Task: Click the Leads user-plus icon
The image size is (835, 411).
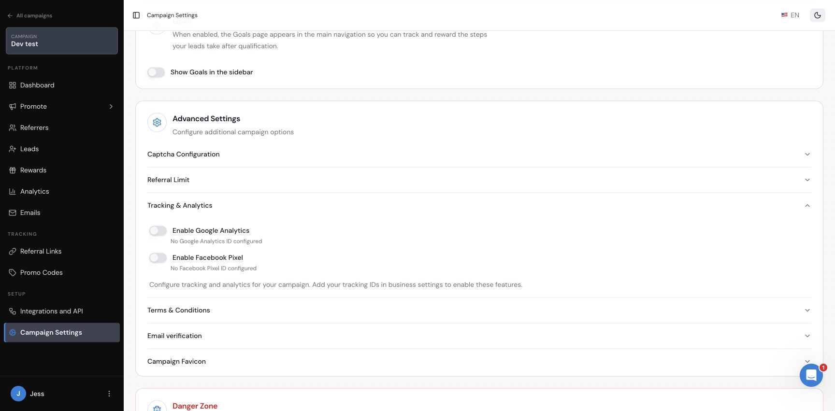Action: (x=13, y=149)
